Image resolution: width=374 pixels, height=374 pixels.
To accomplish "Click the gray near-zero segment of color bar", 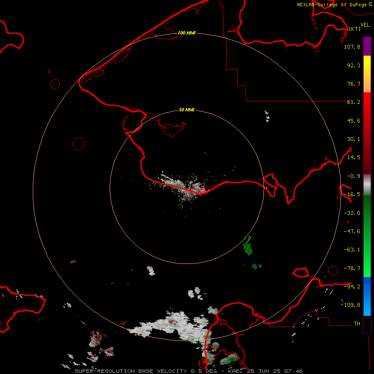I will (x=367, y=185).
